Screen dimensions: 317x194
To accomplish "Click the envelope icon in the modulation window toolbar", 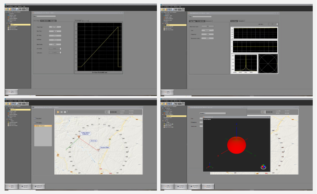I will 179,10.
